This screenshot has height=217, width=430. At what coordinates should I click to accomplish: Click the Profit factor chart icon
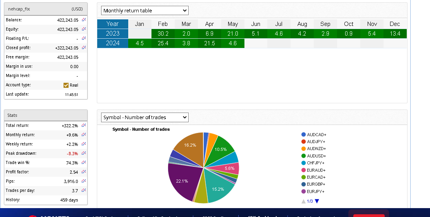(84, 172)
